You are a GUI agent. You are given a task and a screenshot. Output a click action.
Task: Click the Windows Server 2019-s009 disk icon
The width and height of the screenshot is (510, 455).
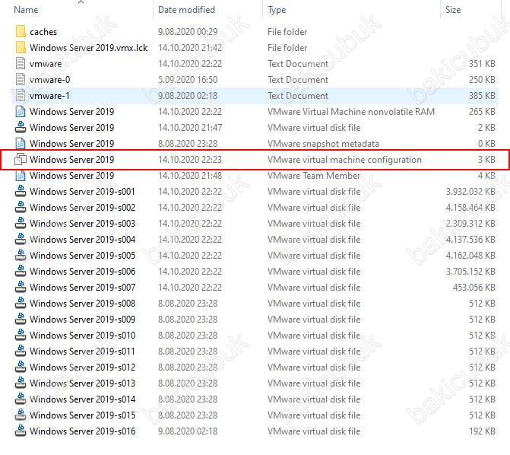(21, 319)
